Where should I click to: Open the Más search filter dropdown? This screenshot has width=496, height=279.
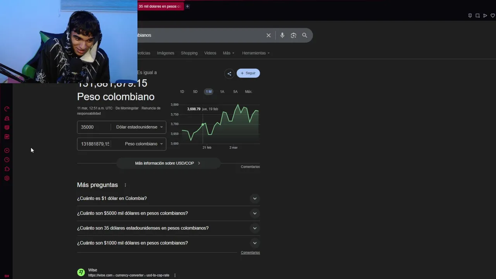(x=229, y=53)
